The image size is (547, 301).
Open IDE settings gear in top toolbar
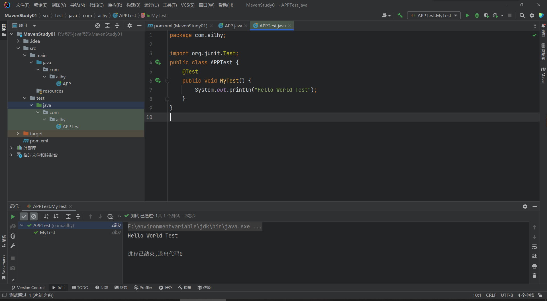pyautogui.click(x=532, y=15)
